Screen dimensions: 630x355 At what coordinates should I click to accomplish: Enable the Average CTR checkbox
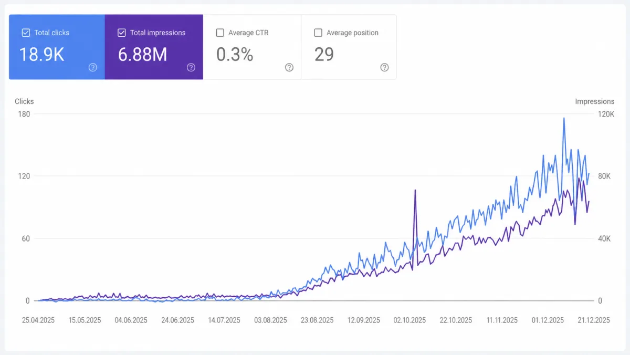click(x=220, y=33)
